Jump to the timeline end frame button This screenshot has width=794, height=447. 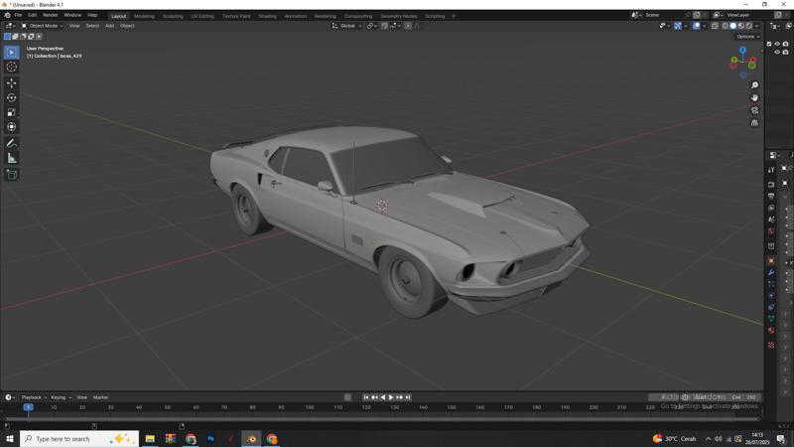408,397
